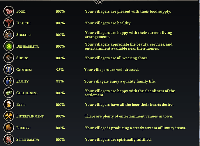Image resolution: width=200 pixels, height=146 pixels.
Task: Click the Family villagers icon
Action: tap(8, 81)
